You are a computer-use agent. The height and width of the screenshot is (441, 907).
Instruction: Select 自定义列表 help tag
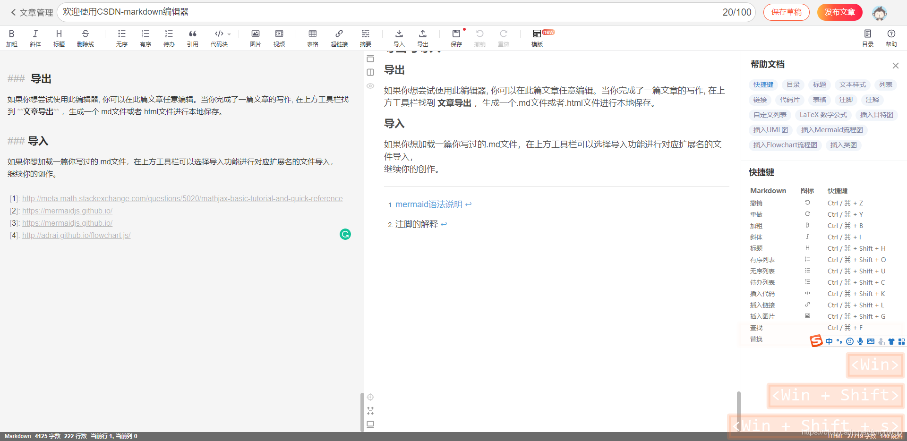pyautogui.click(x=770, y=115)
